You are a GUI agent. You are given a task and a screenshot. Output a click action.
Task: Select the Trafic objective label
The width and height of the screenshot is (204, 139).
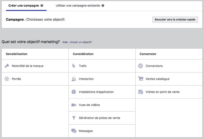[83, 66]
